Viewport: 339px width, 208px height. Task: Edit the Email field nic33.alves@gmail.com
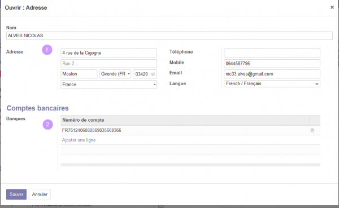(272, 74)
